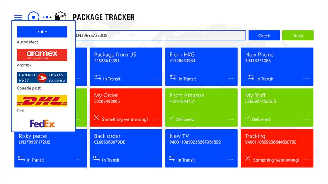The width and height of the screenshot is (328, 184).
Task: Open more options on From HKG
Action: [230, 79]
